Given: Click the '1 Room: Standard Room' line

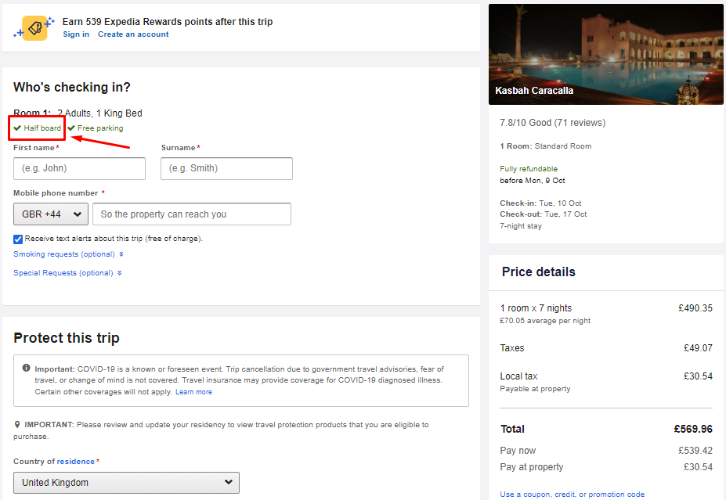Looking at the screenshot, I should coord(545,146).
